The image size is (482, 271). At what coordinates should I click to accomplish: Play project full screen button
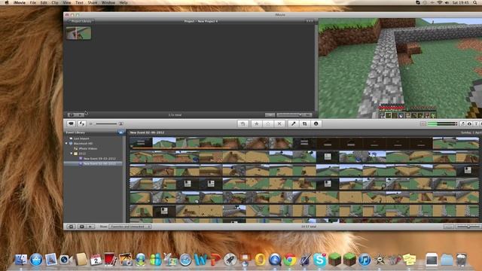72,115
